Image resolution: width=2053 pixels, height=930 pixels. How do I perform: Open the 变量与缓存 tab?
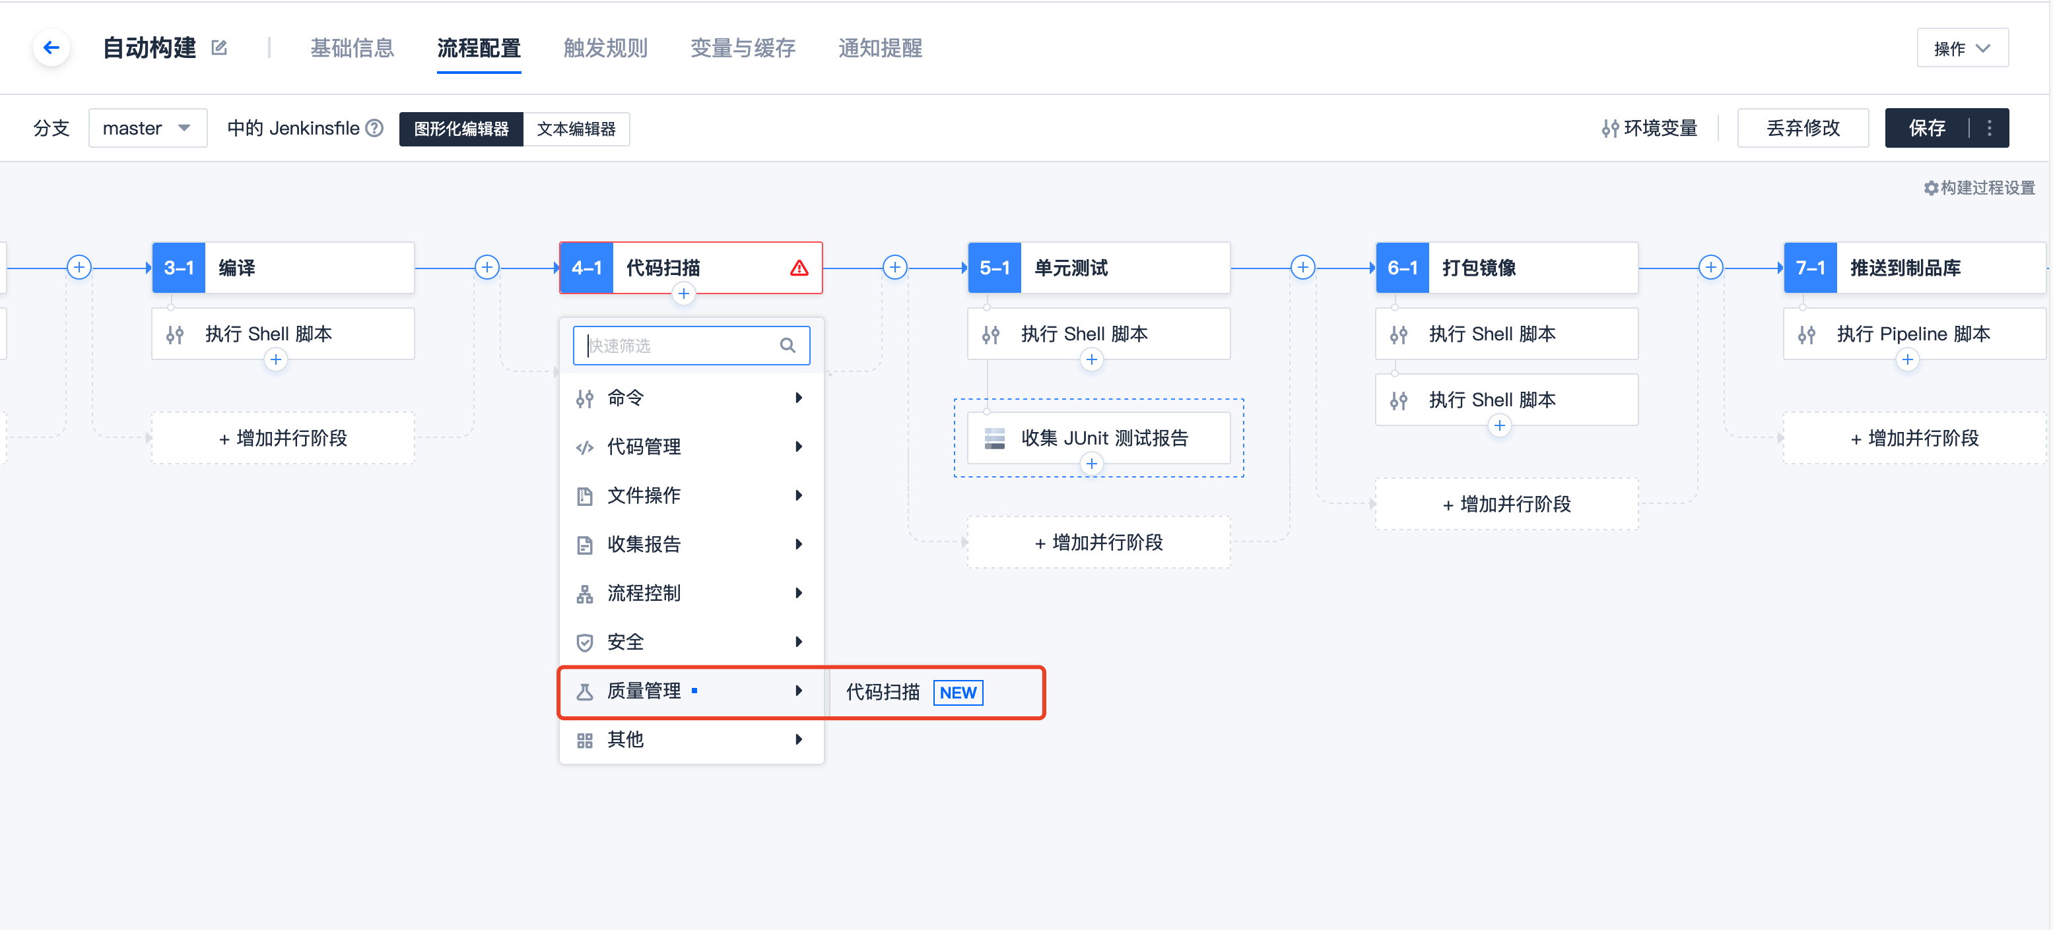pyautogui.click(x=743, y=47)
